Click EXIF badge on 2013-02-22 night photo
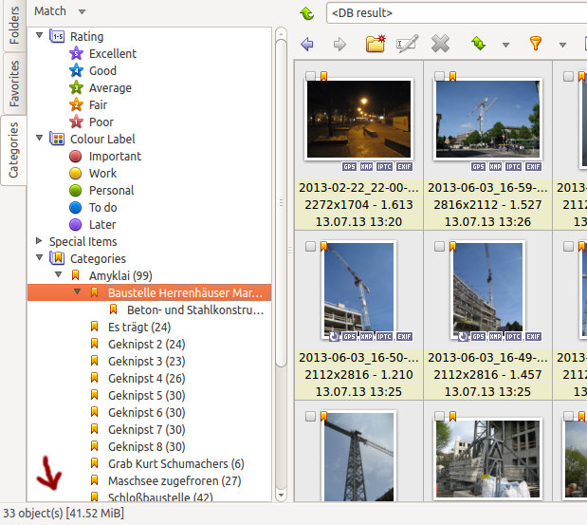 tap(404, 167)
